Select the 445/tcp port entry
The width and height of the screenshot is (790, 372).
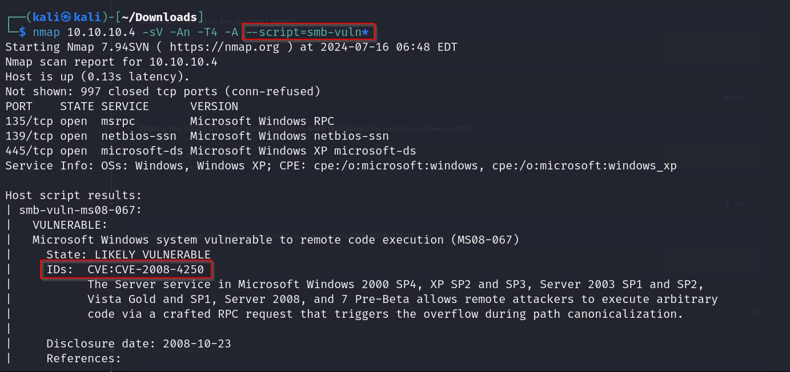(25, 151)
